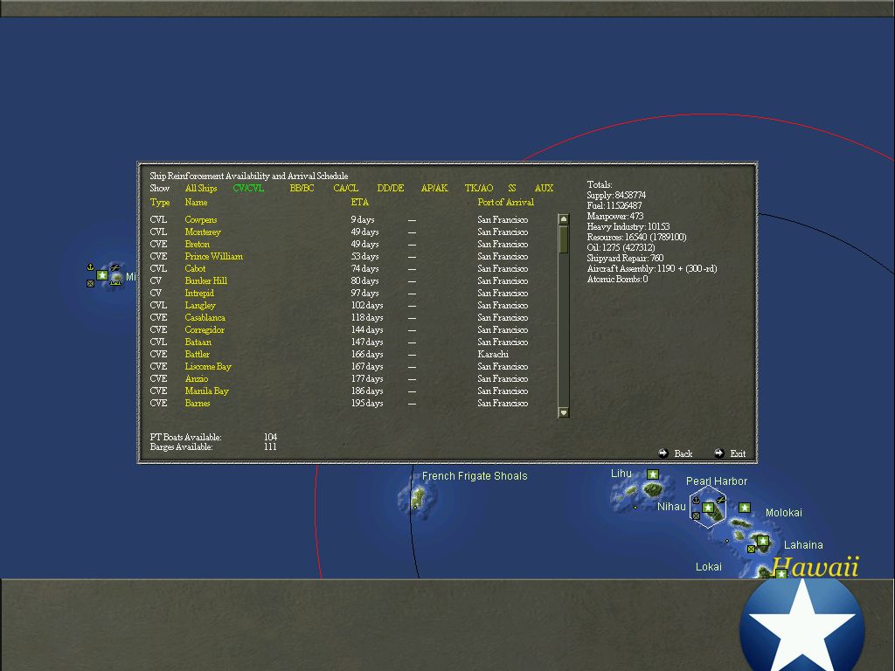Open ship Langley details
Screen dimensions: 895x671
[200, 305]
